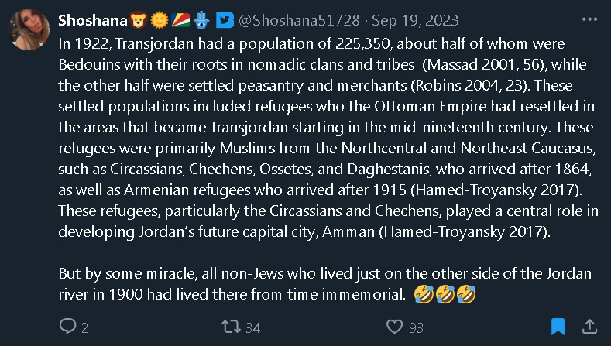Open the share tweet icon
611x346 pixels.
click(589, 327)
